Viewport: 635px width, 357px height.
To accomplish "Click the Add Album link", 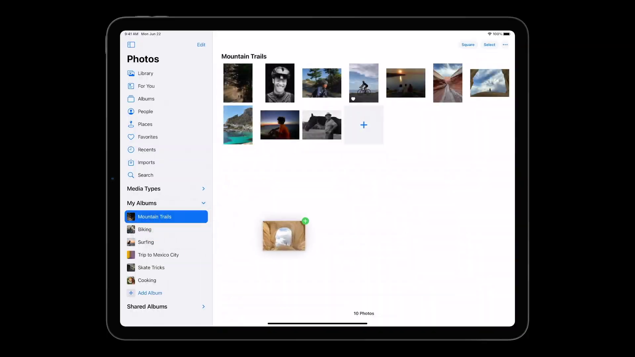I will click(149, 293).
